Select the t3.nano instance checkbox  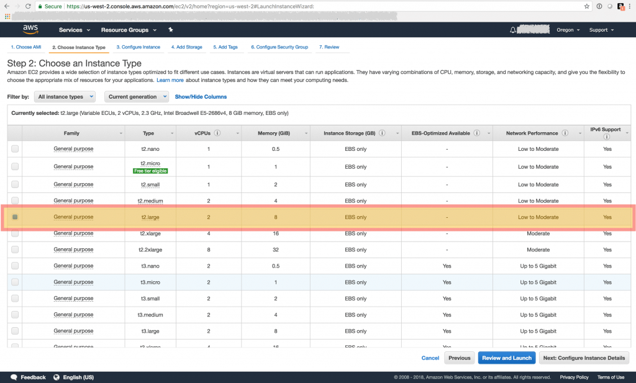tap(15, 266)
